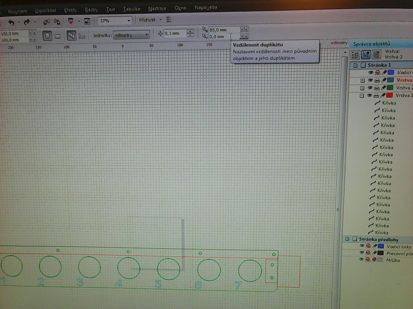Click the Redo arrow icon
413x309 pixels.
coord(27,22)
